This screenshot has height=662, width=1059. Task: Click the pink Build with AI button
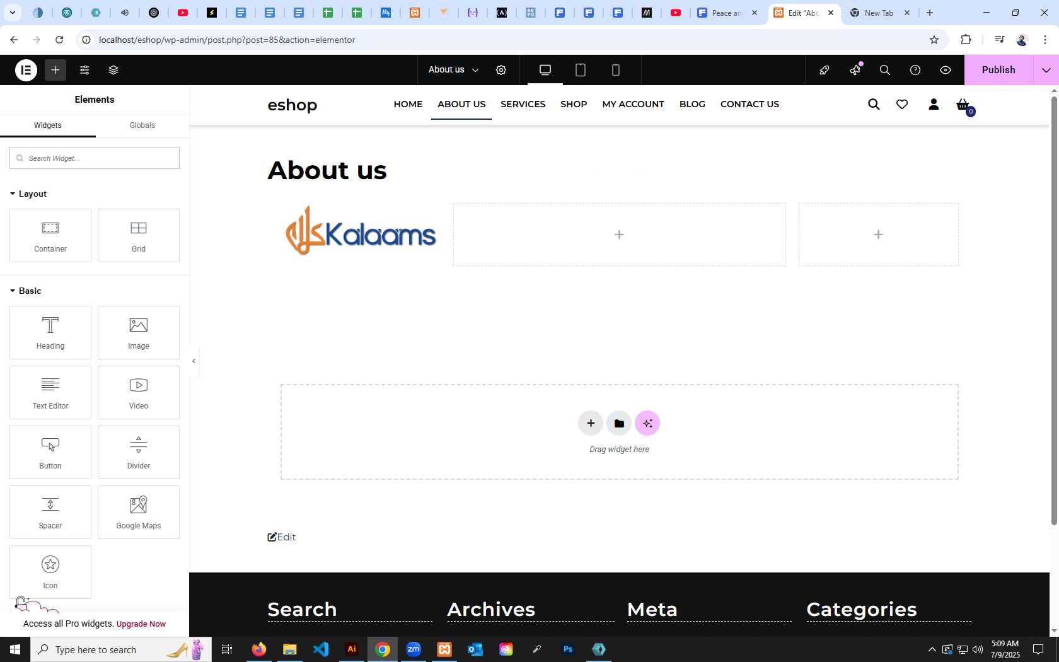coord(647,423)
